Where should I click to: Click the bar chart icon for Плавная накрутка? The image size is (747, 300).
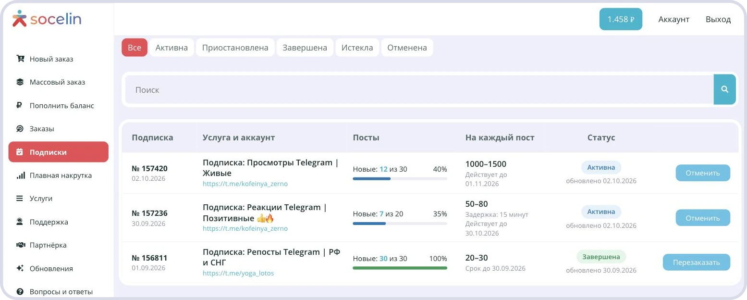click(x=21, y=175)
